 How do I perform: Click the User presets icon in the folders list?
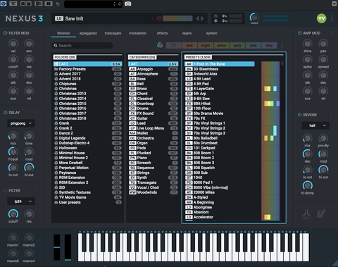[56, 202]
